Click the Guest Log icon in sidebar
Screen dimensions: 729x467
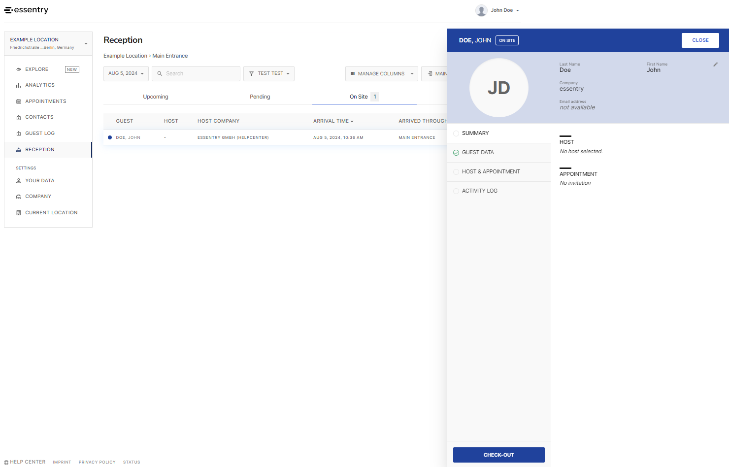point(19,133)
